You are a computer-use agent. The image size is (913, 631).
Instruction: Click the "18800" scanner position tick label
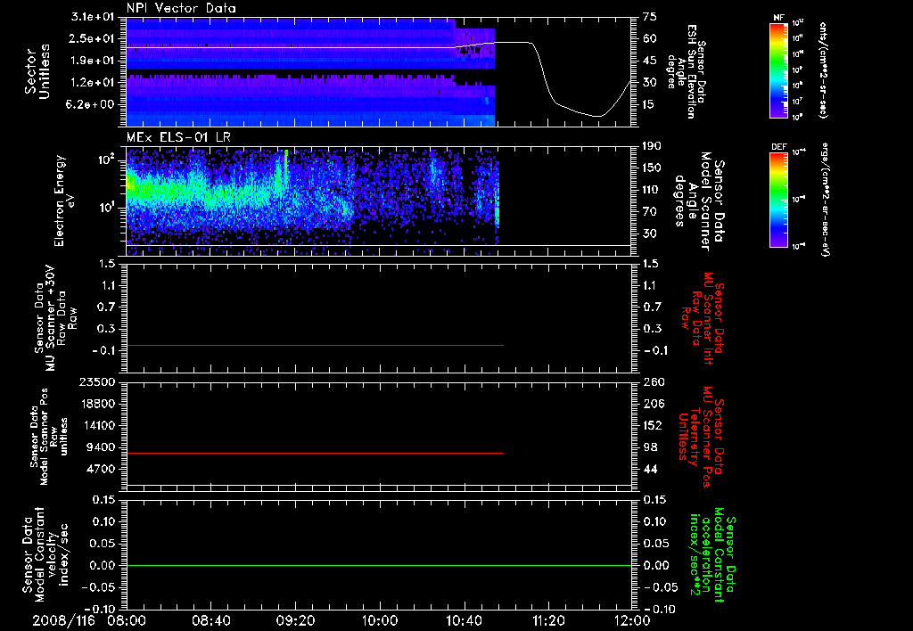(x=98, y=404)
